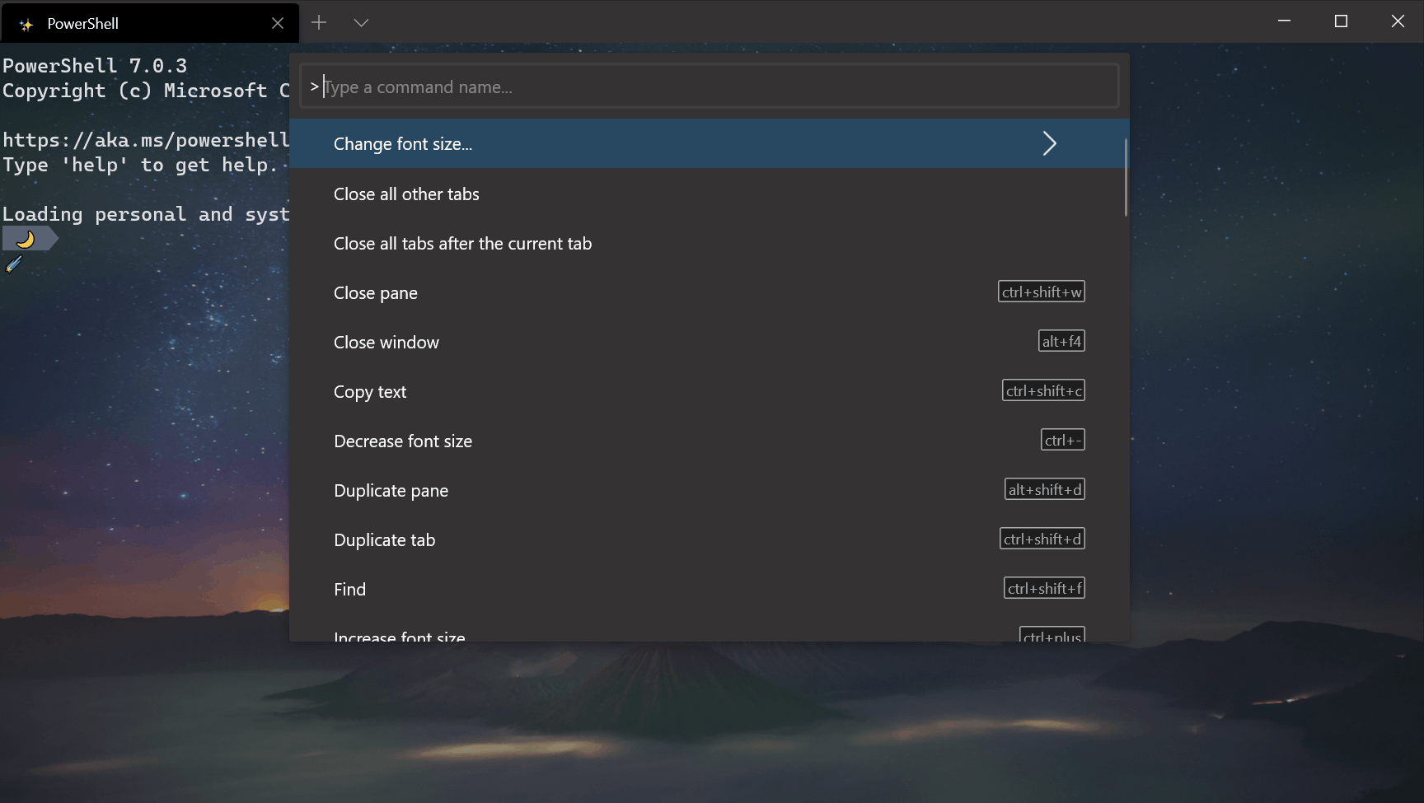Click the prompt arrow in the command palette
The image size is (1424, 803).
[x=313, y=86]
